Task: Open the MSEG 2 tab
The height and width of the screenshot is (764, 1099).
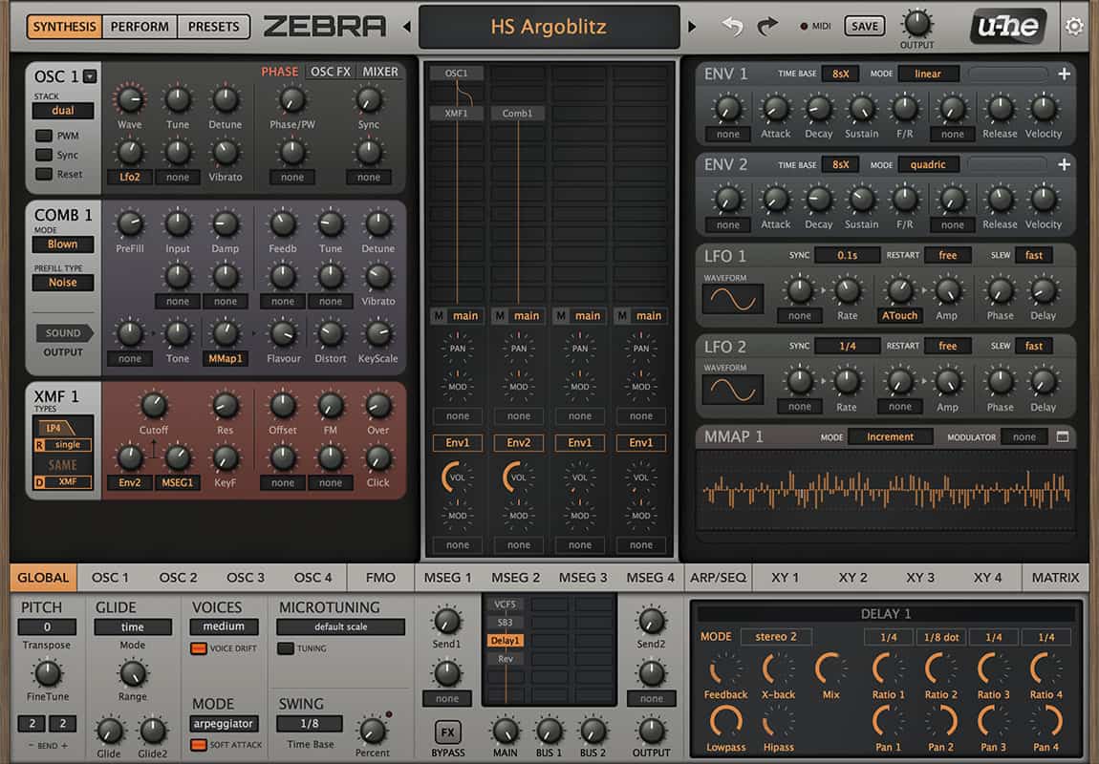Action: 515,577
